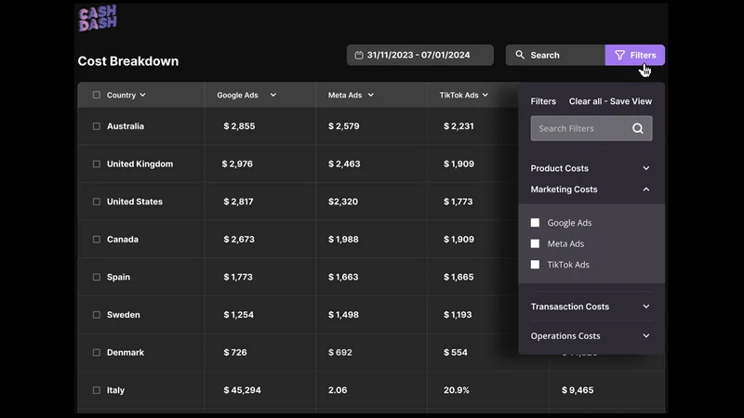
Task: Click Clear all - Save View link
Action: (x=610, y=101)
